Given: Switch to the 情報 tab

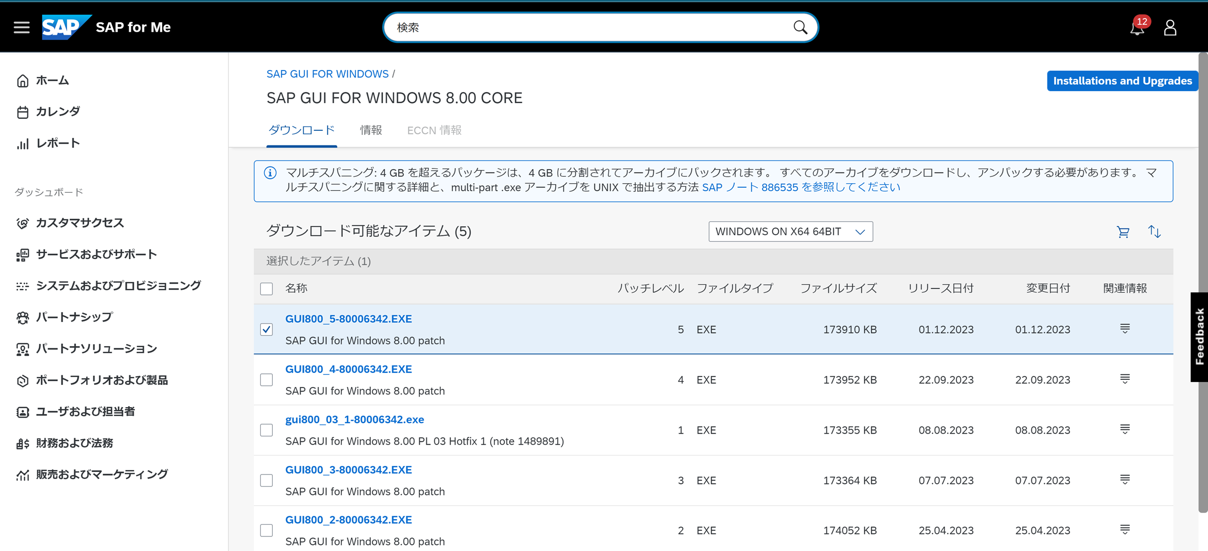Looking at the screenshot, I should (371, 130).
